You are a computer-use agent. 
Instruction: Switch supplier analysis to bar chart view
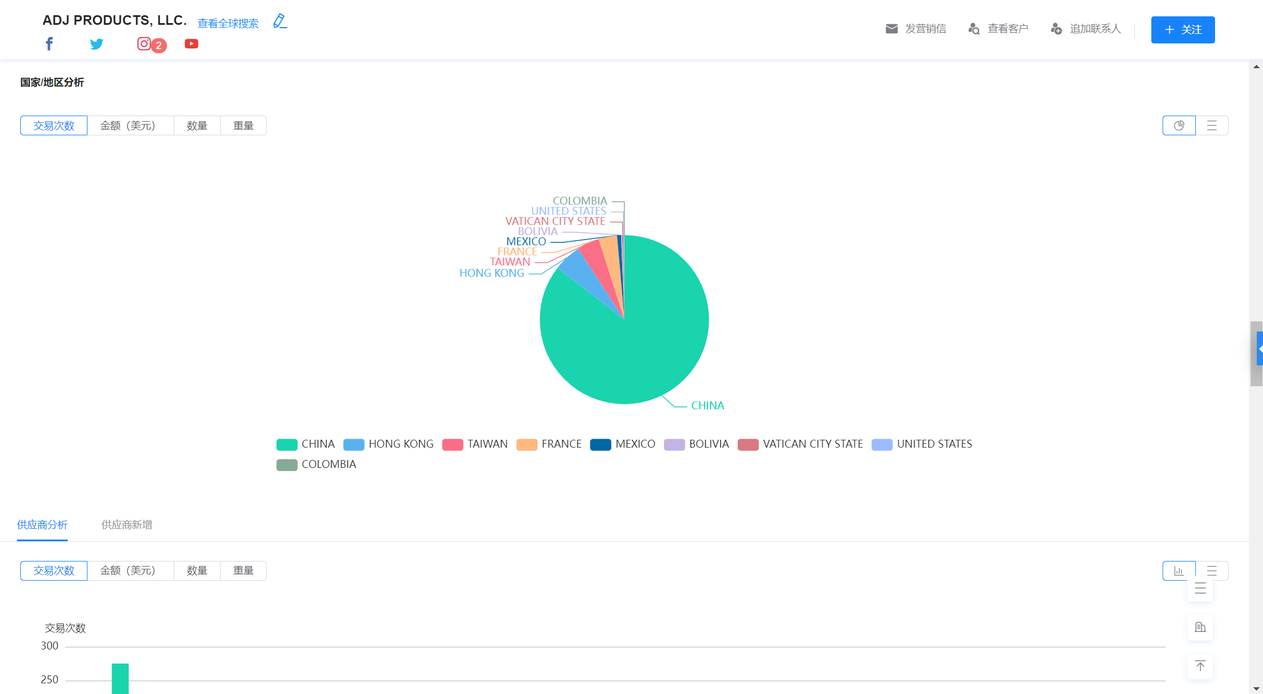1179,571
